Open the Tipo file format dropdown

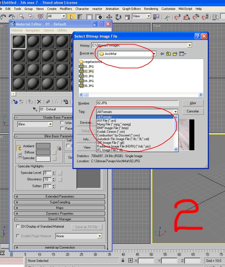[175, 112]
